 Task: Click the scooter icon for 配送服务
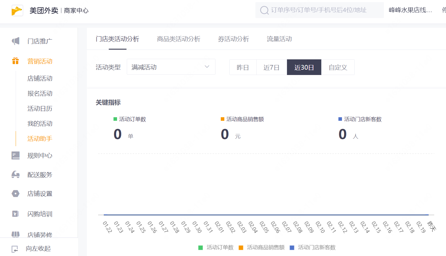point(16,175)
